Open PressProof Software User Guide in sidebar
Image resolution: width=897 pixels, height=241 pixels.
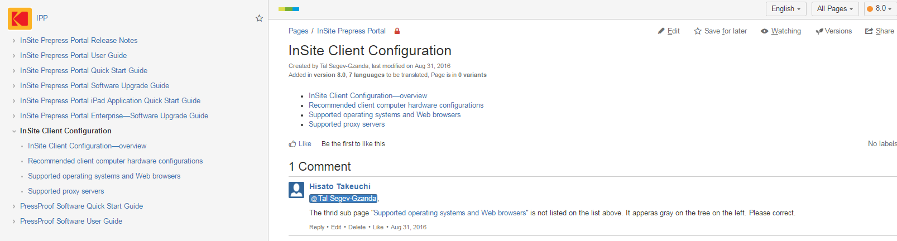tap(71, 221)
